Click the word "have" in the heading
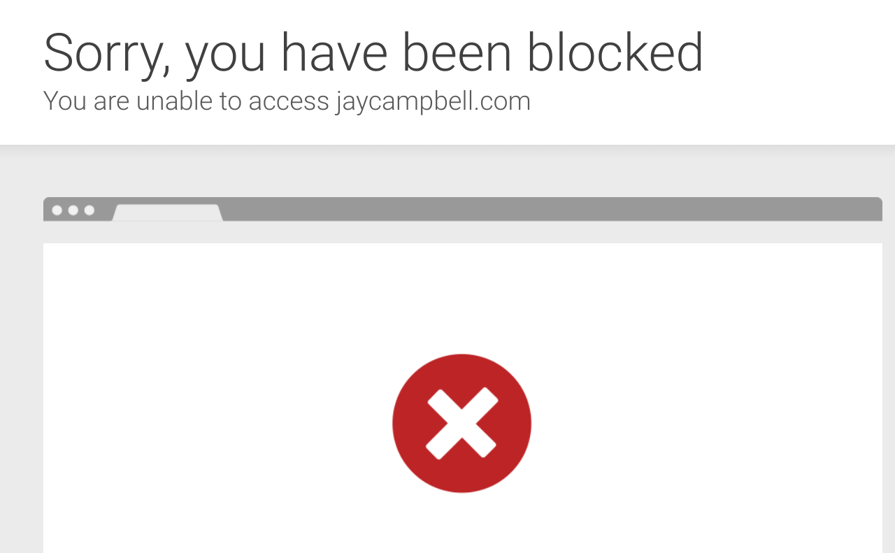 (334, 52)
